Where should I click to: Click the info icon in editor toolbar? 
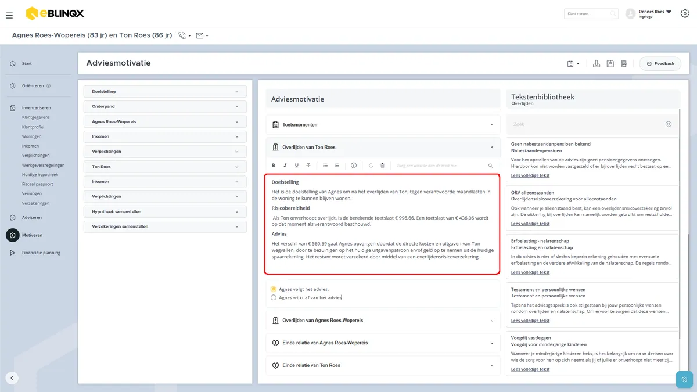pos(354,166)
